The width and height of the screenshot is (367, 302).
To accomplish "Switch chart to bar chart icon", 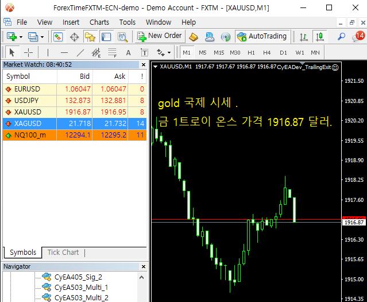I will pos(304,37).
